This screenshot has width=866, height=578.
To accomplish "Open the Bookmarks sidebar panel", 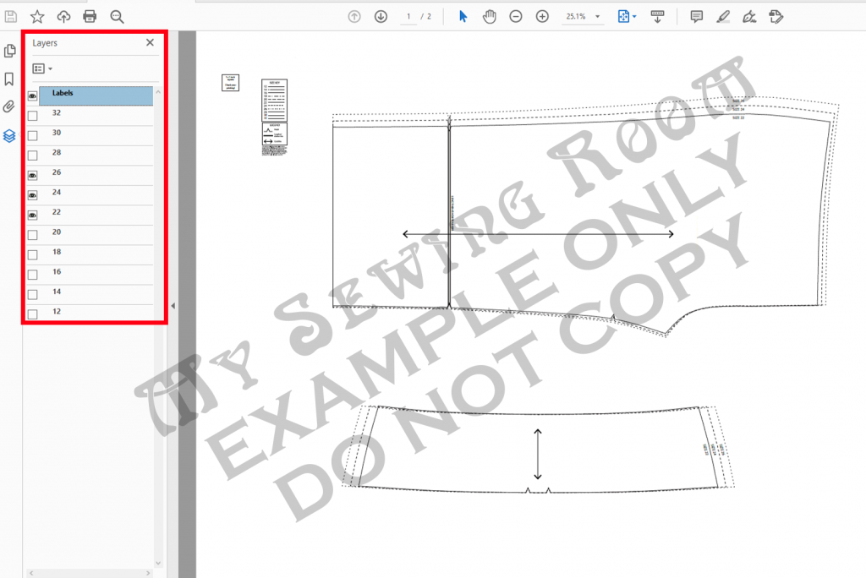I will coord(9,79).
